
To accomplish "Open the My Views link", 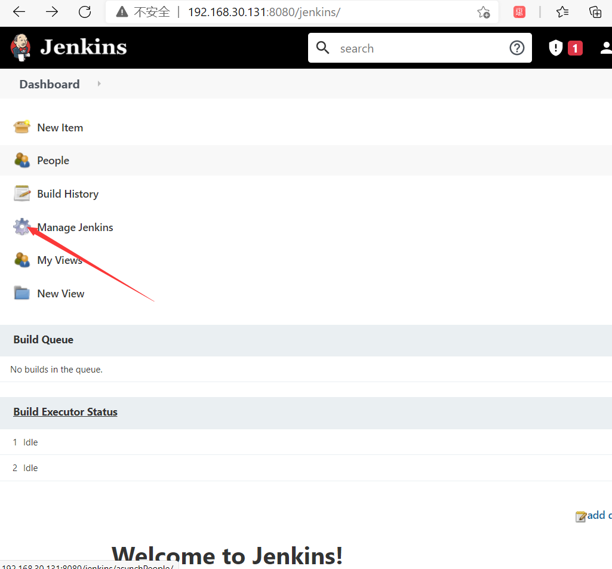I will coord(60,260).
